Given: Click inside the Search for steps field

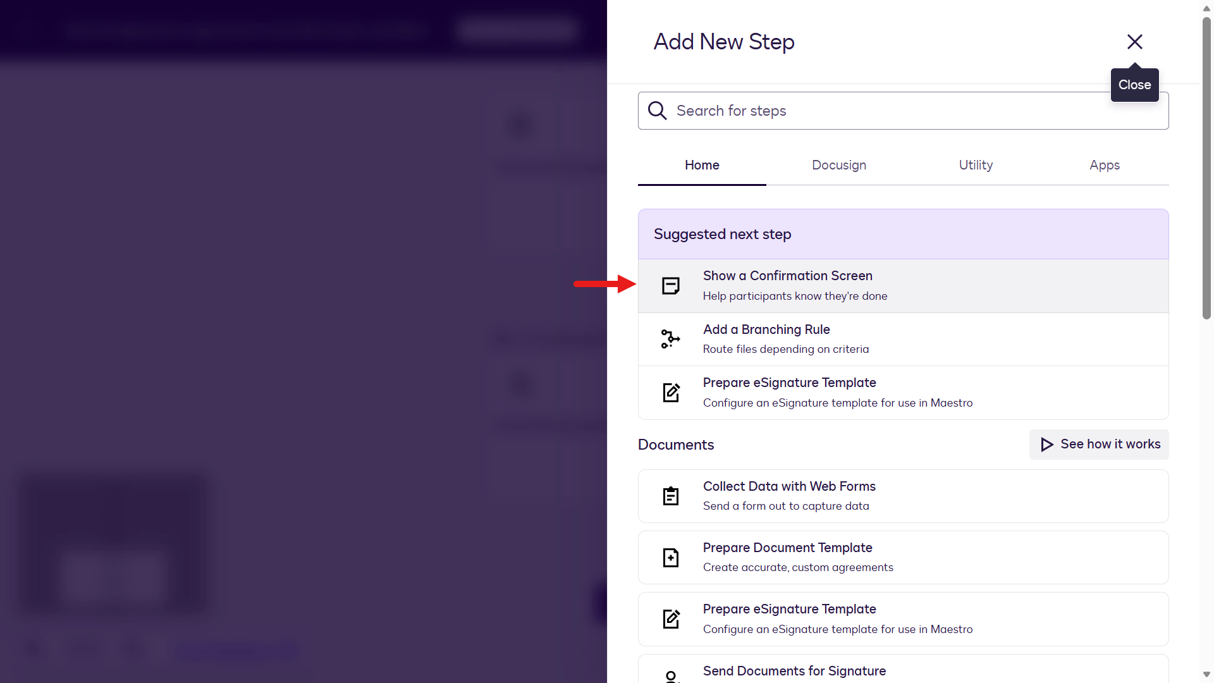Looking at the screenshot, I should point(903,111).
